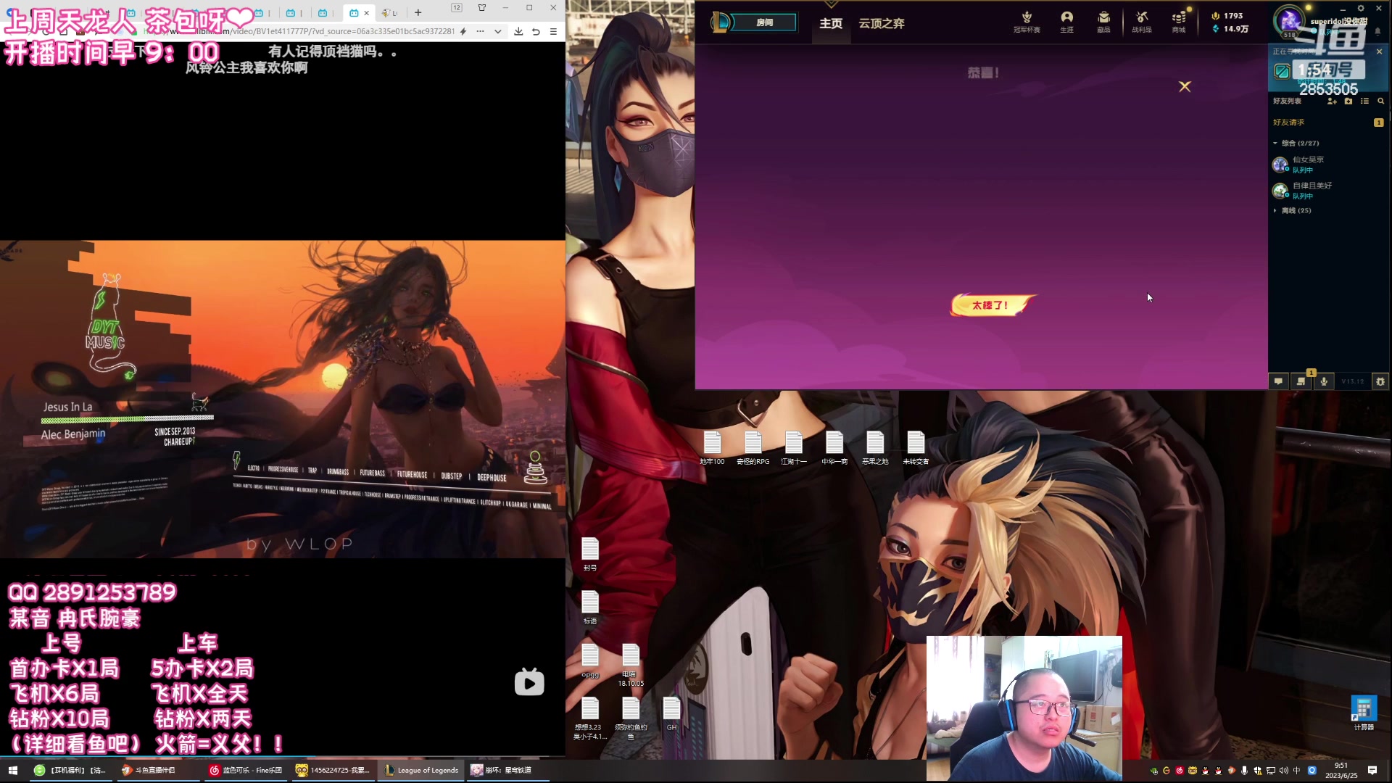Open the 生涯 profile icon
This screenshot has width=1392, height=783.
click(1066, 22)
